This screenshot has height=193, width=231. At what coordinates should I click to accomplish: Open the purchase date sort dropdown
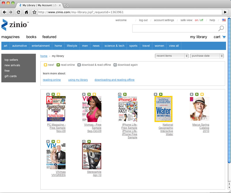pyautogui.click(x=207, y=56)
